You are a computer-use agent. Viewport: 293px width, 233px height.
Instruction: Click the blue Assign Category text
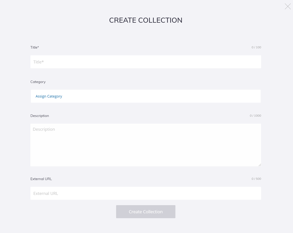(49, 96)
